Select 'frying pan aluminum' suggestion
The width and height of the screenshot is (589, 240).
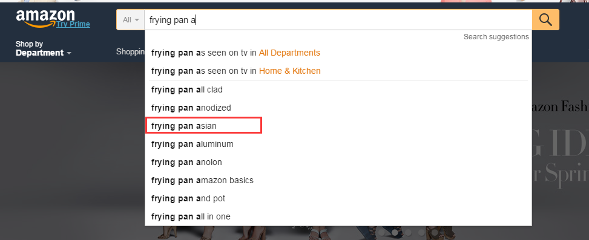pos(338,144)
